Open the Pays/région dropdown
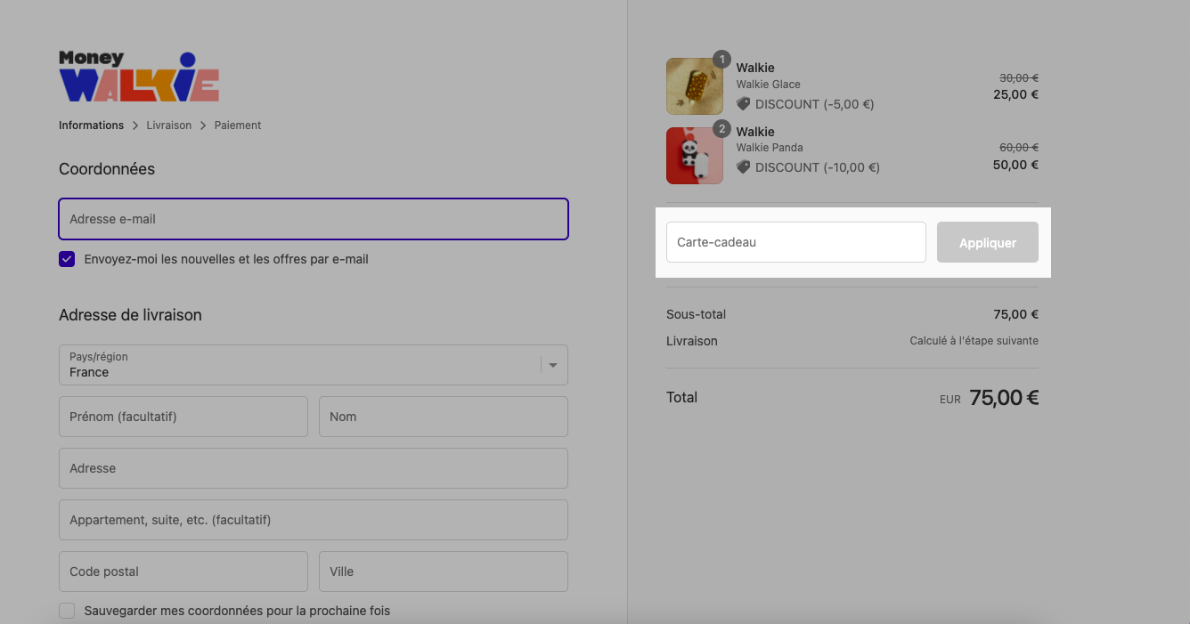Screen dimensions: 1190x624 click(314, 365)
